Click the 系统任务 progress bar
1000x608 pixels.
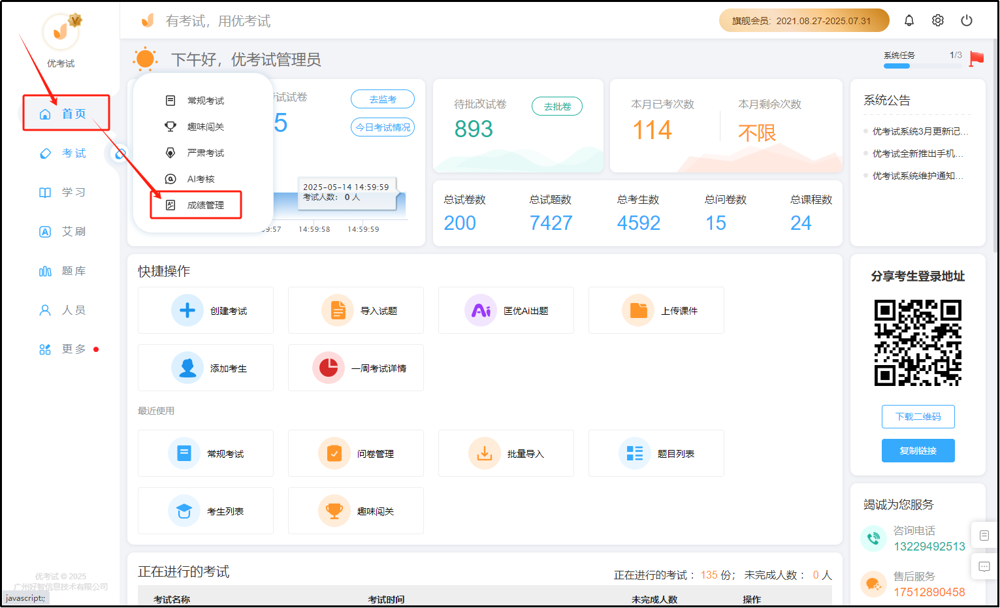click(922, 66)
